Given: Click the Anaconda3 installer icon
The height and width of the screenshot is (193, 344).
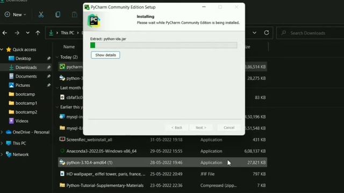Looking at the screenshot, I should tap(62, 151).
